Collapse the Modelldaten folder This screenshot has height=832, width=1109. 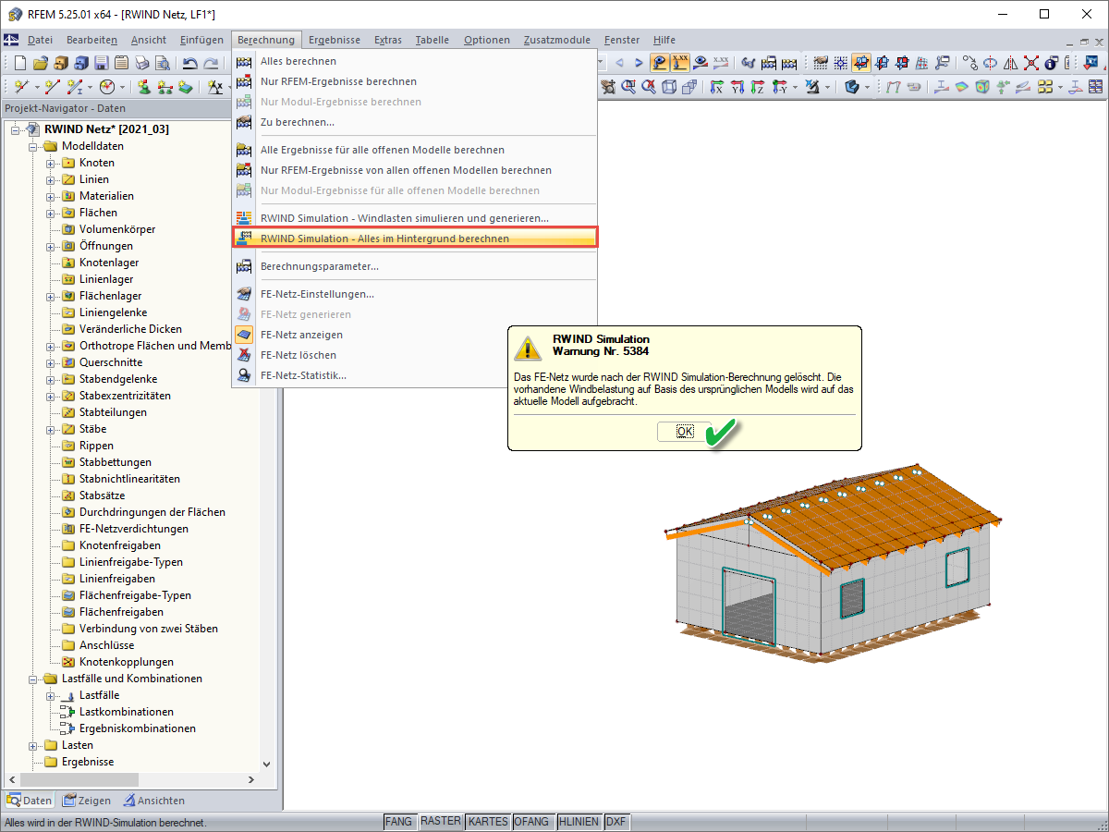(33, 146)
